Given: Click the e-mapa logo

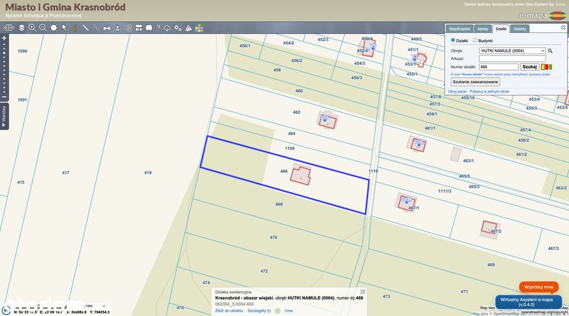Looking at the screenshot, I should coord(543,15).
